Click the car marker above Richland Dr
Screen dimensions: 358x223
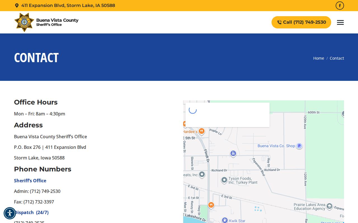(233, 153)
